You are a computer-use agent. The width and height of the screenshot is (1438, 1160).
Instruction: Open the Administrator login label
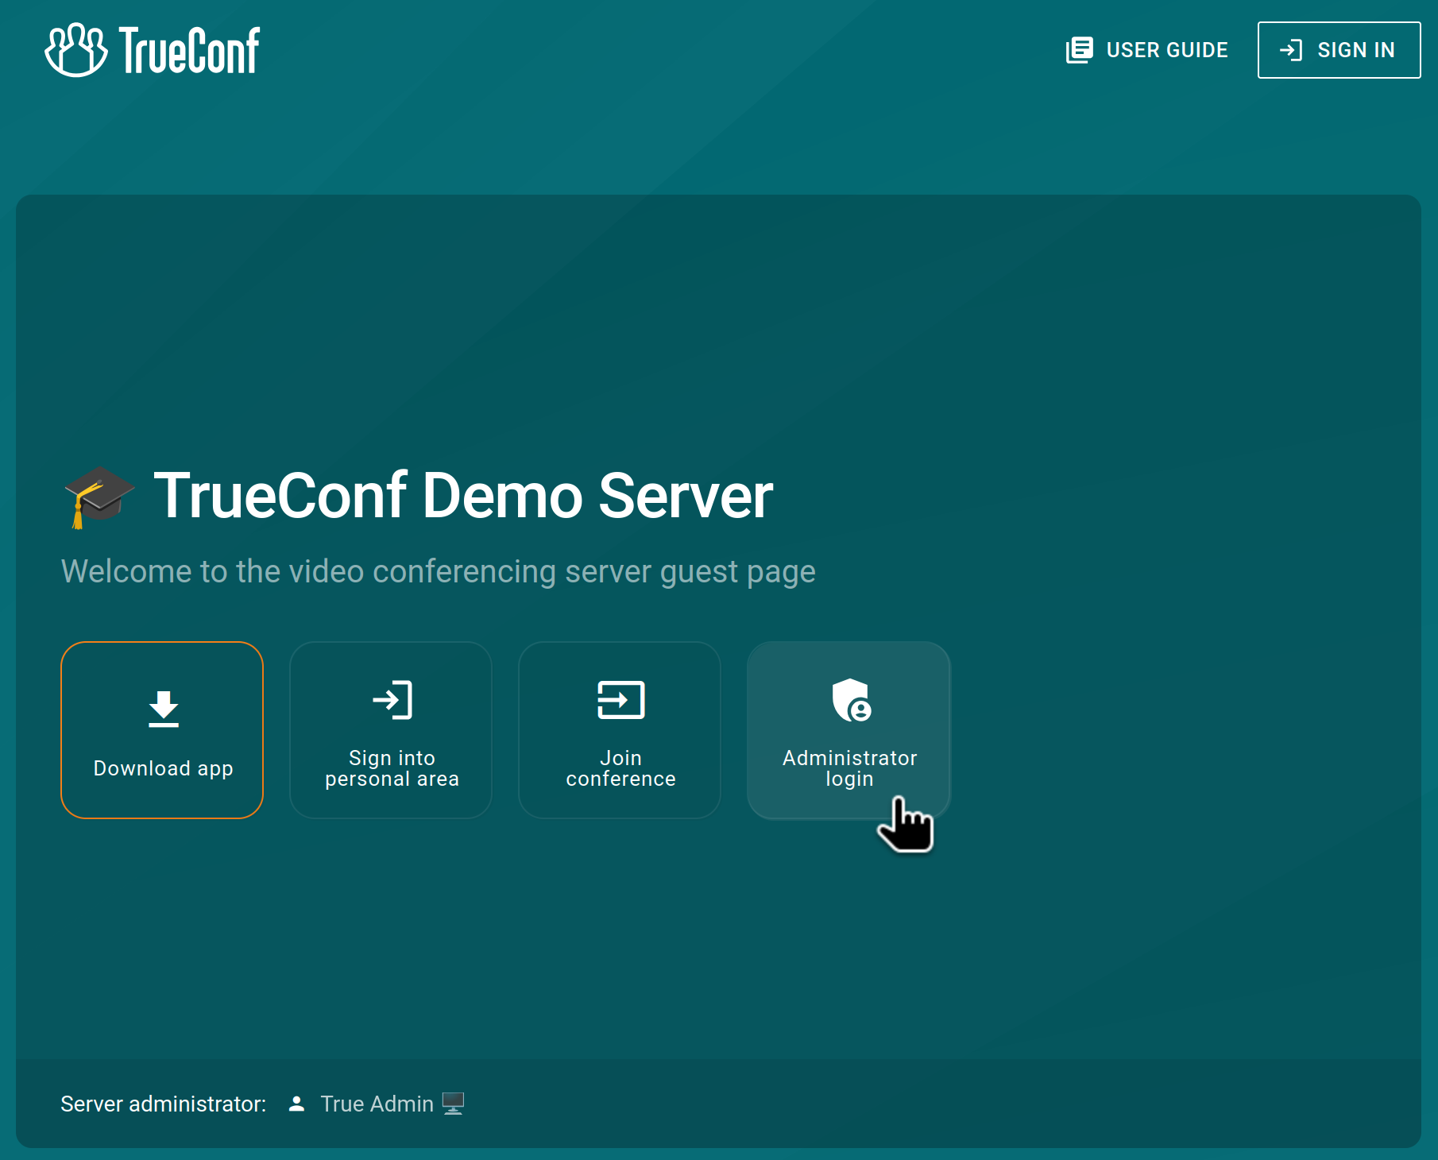[849, 768]
